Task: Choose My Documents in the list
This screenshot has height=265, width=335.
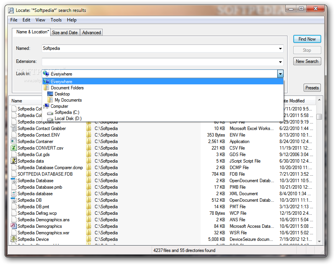Action: (x=163, y=100)
